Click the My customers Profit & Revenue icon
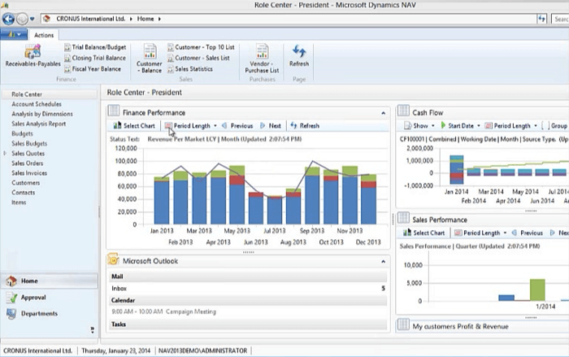The width and height of the screenshot is (569, 357). 403,324
